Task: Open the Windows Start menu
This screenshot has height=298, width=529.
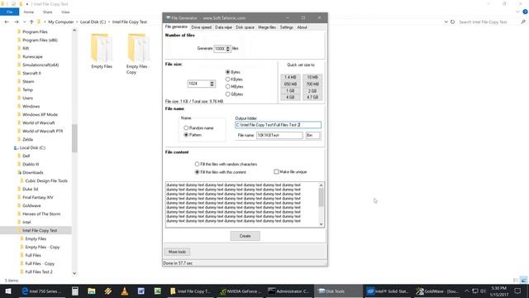Action: 7,291
